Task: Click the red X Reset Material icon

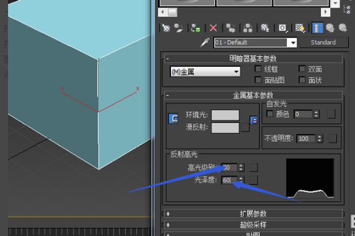Action: [x=213, y=28]
